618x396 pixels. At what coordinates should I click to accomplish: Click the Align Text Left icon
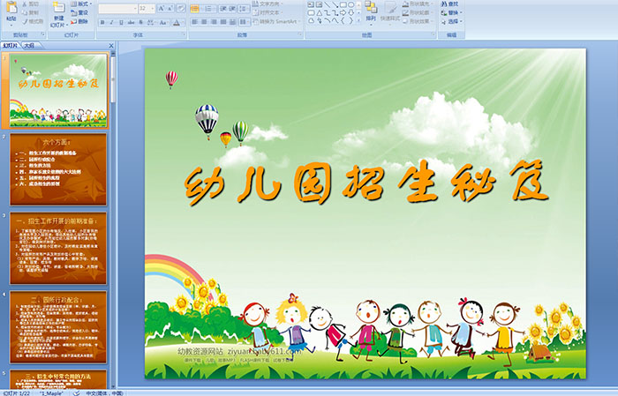coord(195,22)
